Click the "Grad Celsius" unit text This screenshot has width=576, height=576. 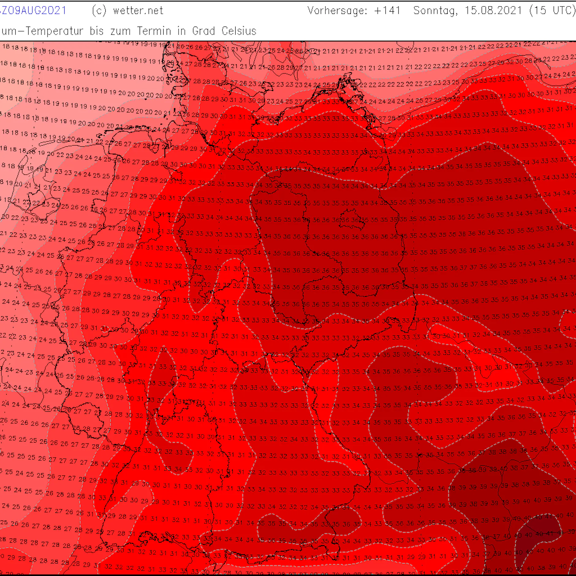pos(224,31)
